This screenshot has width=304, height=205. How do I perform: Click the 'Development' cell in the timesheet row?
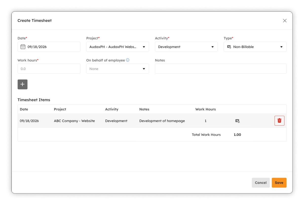pyautogui.click(x=116, y=121)
